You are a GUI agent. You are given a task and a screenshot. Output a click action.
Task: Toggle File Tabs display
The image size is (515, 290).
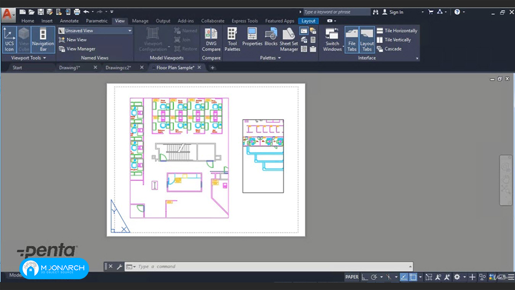(352, 39)
